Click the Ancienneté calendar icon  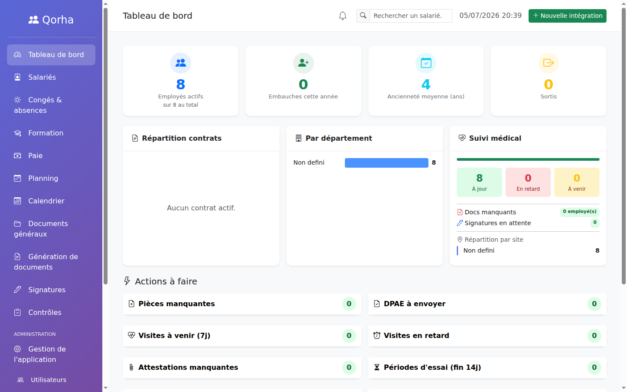click(x=426, y=63)
